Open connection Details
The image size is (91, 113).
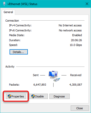coord(19,52)
